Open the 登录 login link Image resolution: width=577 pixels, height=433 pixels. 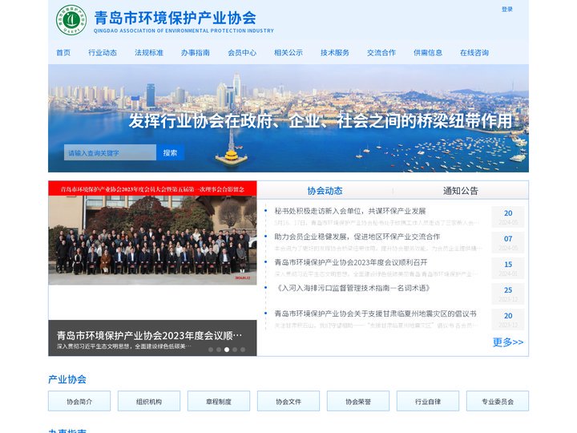coord(506,9)
